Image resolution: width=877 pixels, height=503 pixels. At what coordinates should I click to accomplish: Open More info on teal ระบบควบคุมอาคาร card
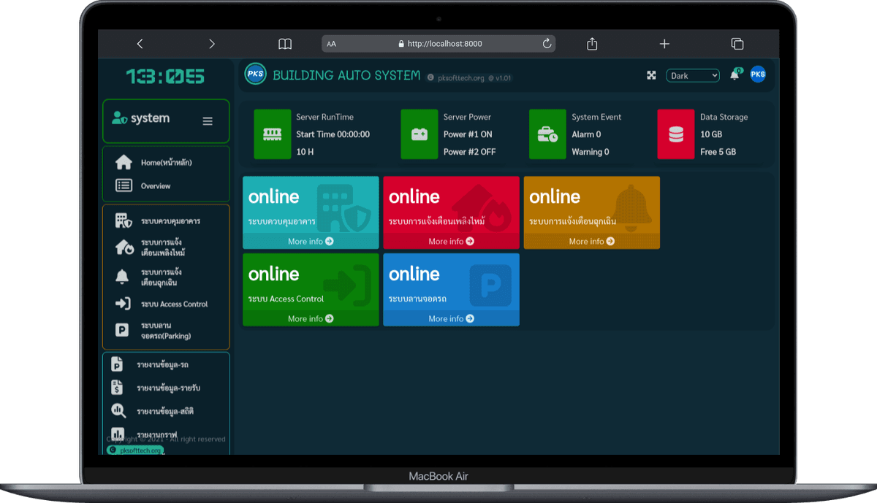tap(311, 241)
